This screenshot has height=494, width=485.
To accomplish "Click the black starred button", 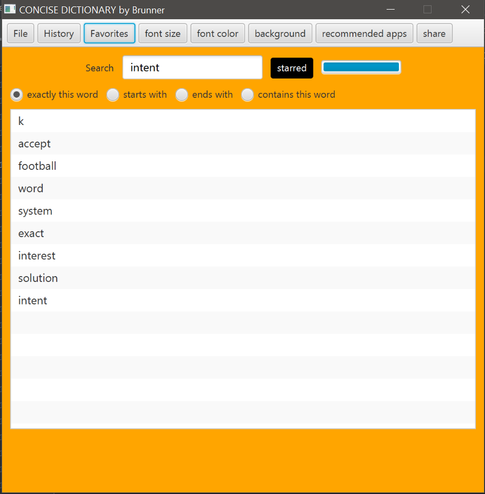I will 292,68.
